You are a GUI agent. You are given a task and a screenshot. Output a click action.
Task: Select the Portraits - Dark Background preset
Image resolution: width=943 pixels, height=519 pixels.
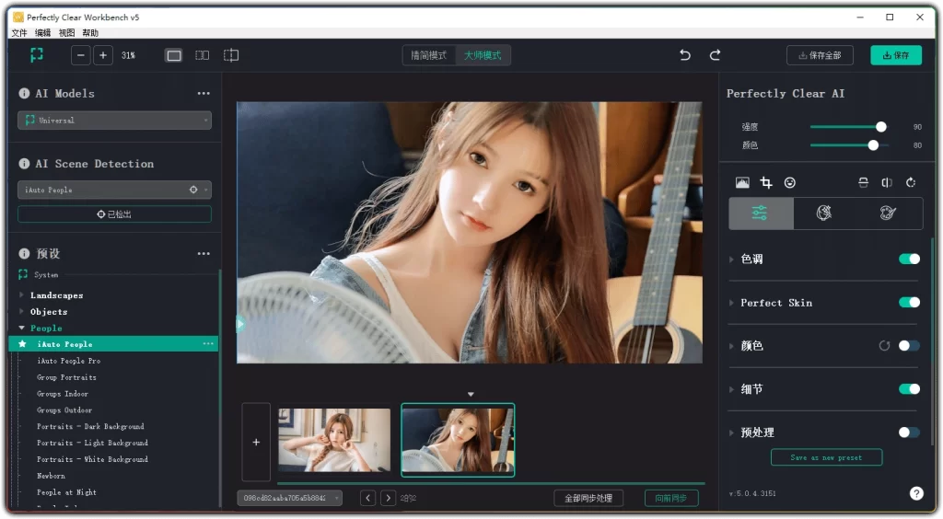[x=91, y=426]
